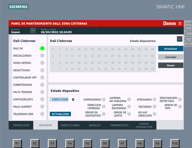Open the user options ellipsis button
Screen dimensions: 192x148
tap(33, 30)
